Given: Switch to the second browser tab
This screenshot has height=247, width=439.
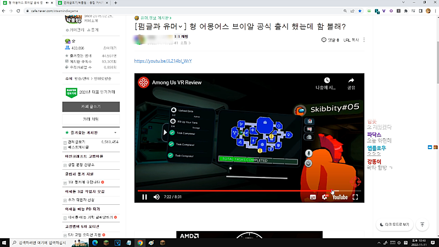Looking at the screenshot, I should (83, 3).
